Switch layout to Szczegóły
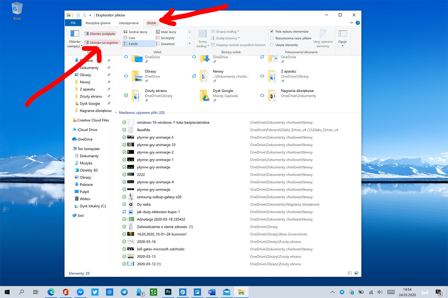The width and height of the screenshot is (448, 298). point(165,38)
